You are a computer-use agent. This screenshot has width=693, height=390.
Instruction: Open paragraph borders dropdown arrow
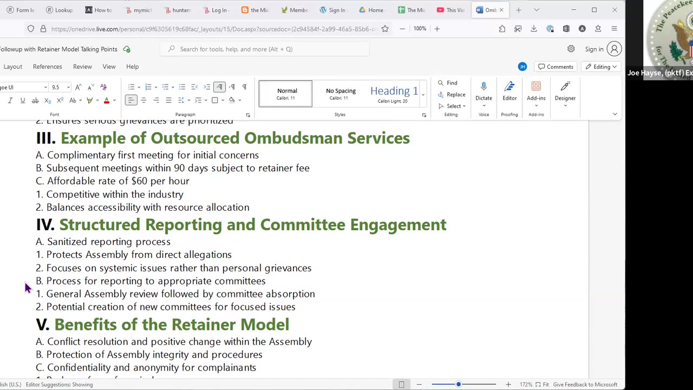point(223,100)
